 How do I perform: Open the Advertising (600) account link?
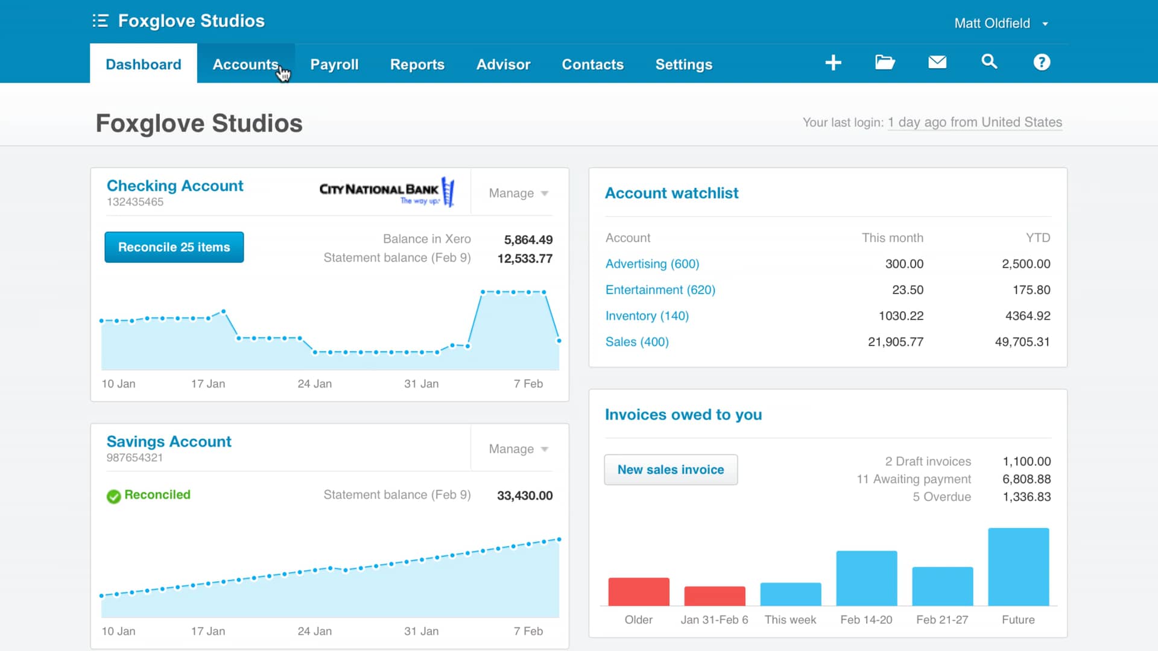point(652,263)
